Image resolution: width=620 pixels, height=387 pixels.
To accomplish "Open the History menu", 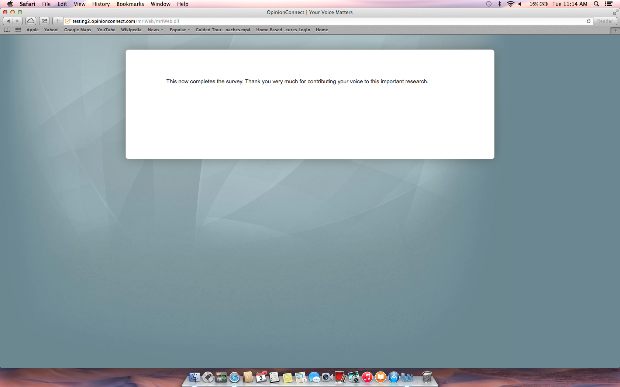I will (x=101, y=4).
